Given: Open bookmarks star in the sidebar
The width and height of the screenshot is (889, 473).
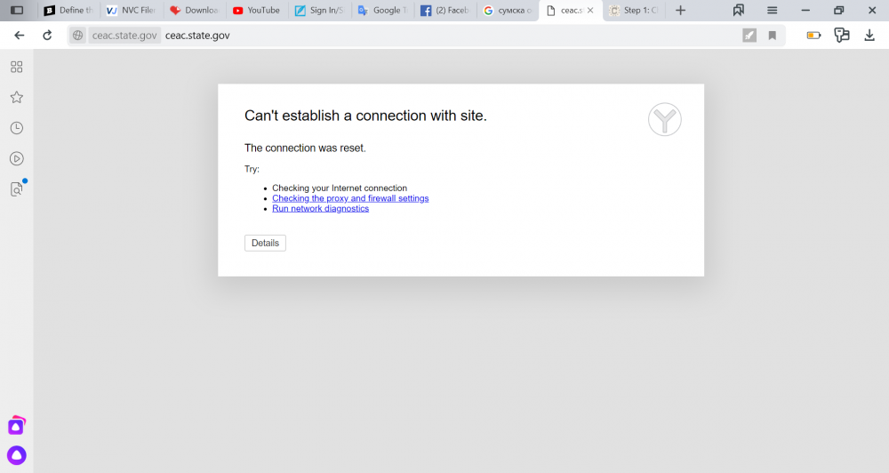Looking at the screenshot, I should pos(16,98).
